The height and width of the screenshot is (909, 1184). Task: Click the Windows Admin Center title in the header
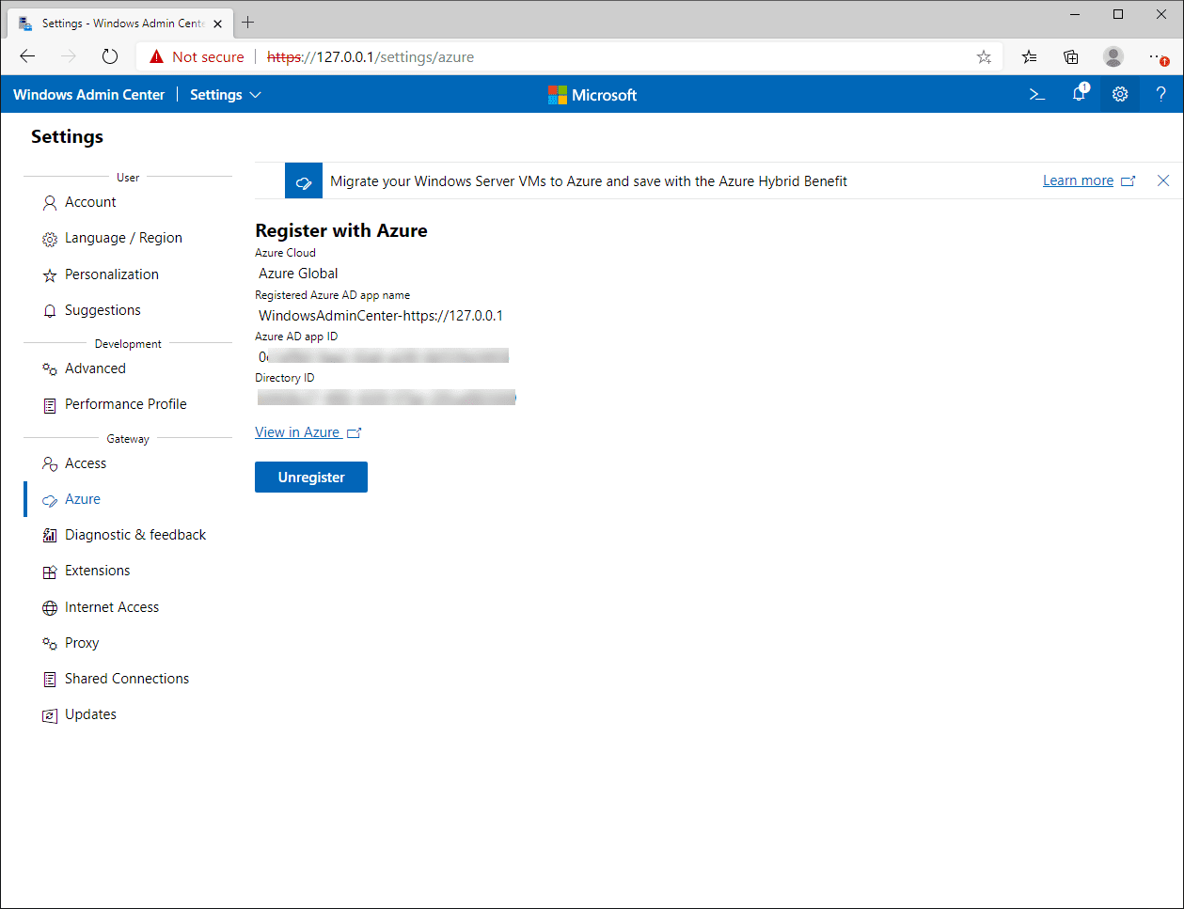tap(88, 94)
